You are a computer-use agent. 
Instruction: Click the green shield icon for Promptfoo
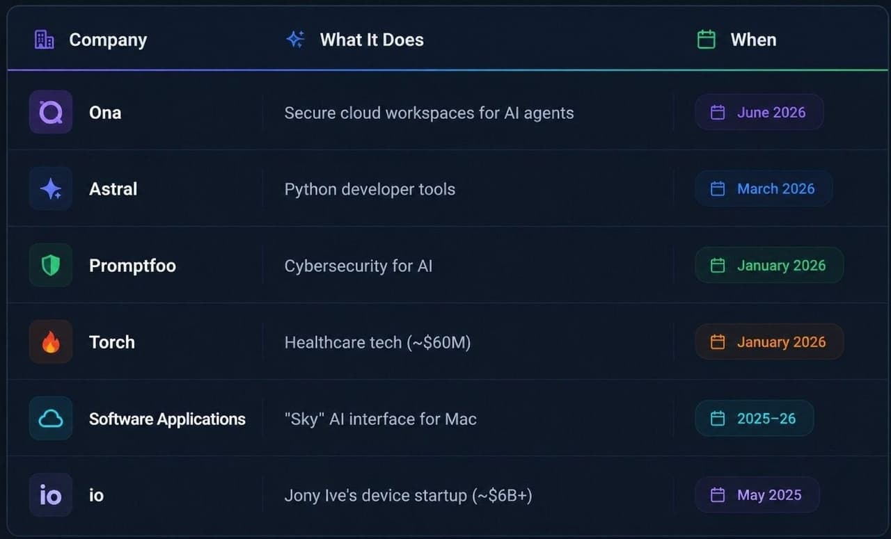[51, 265]
